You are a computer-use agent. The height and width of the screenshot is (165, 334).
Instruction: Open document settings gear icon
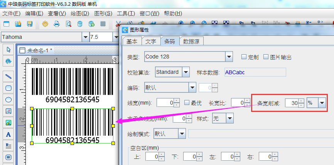pos(45,24)
